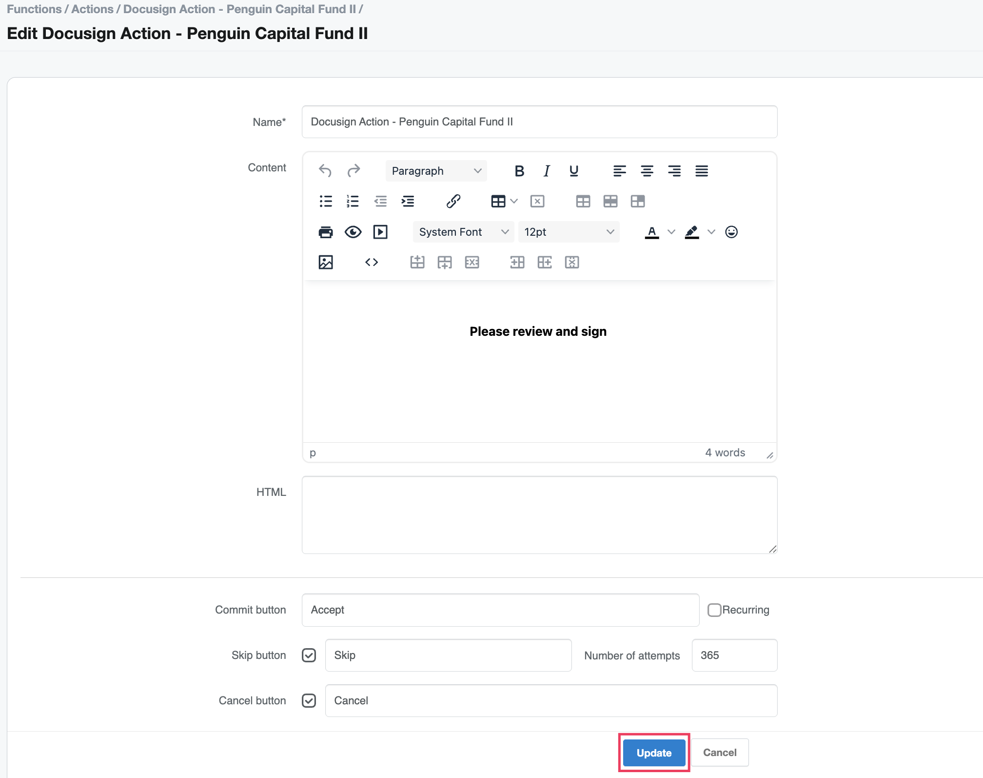Image resolution: width=983 pixels, height=778 pixels.
Task: Click the Bold formatting icon
Action: [x=519, y=171]
